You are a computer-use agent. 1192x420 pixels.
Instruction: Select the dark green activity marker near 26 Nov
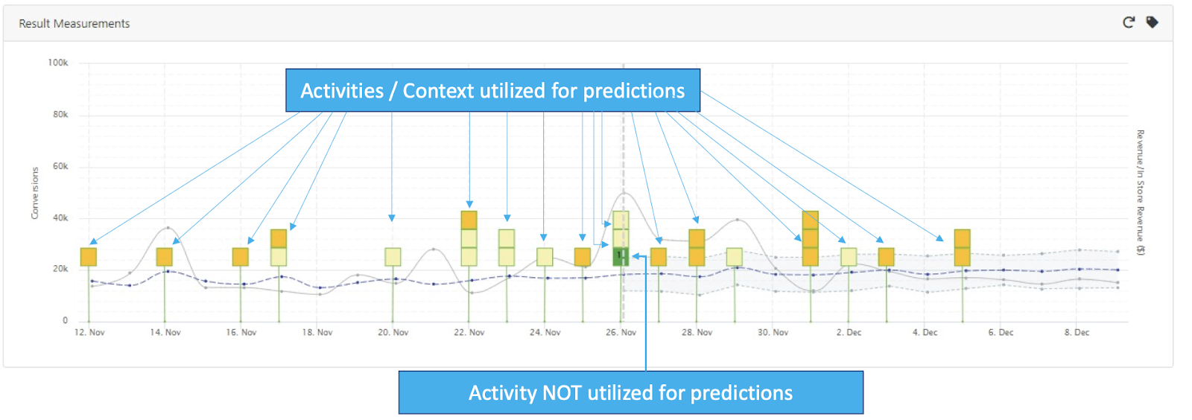621,257
